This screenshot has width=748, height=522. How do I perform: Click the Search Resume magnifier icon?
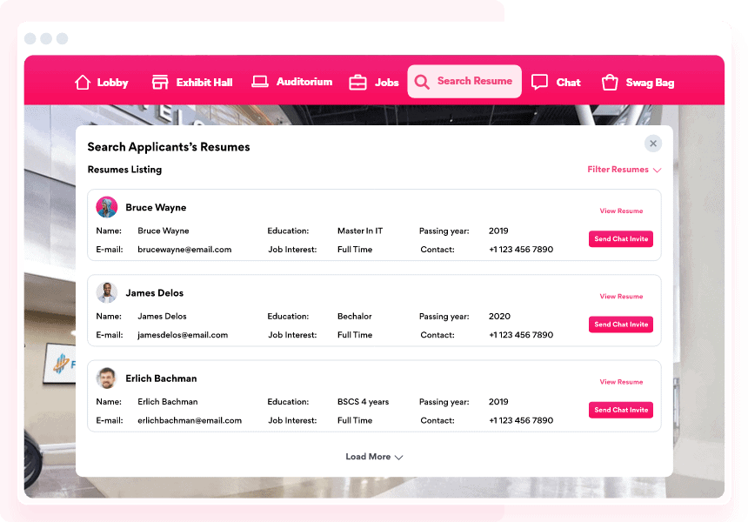(422, 82)
